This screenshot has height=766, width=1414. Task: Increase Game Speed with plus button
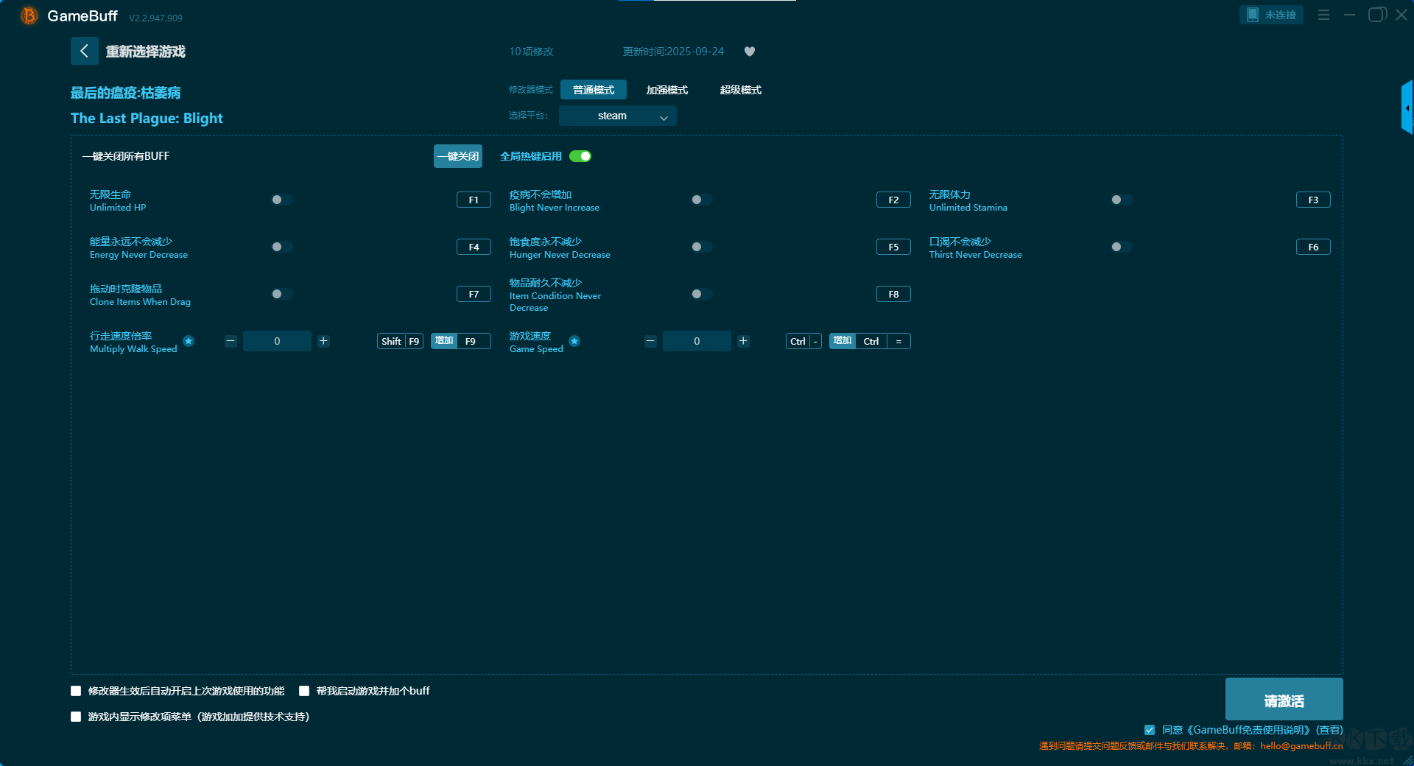[743, 341]
